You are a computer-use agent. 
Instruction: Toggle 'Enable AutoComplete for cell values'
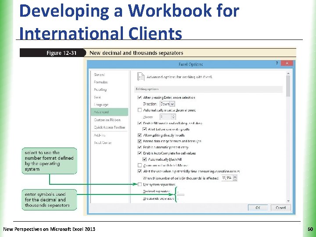140,153
